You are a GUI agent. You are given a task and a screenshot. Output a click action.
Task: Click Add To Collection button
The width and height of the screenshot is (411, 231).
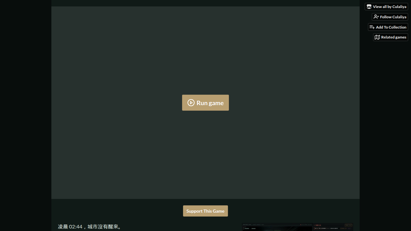(388, 27)
